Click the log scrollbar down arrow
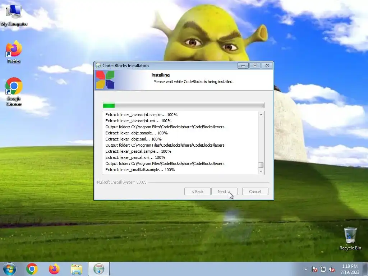Viewport: 368px width, 276px height. click(261, 171)
